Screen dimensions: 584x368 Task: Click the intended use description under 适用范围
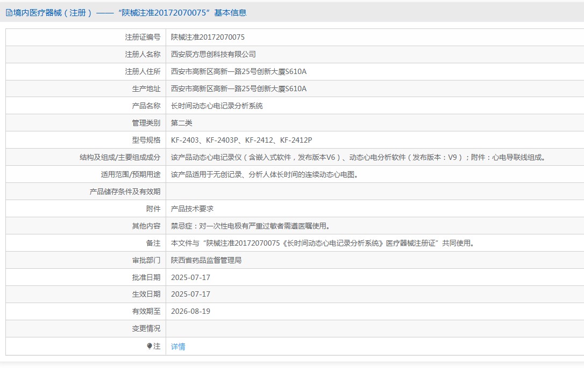(264, 175)
